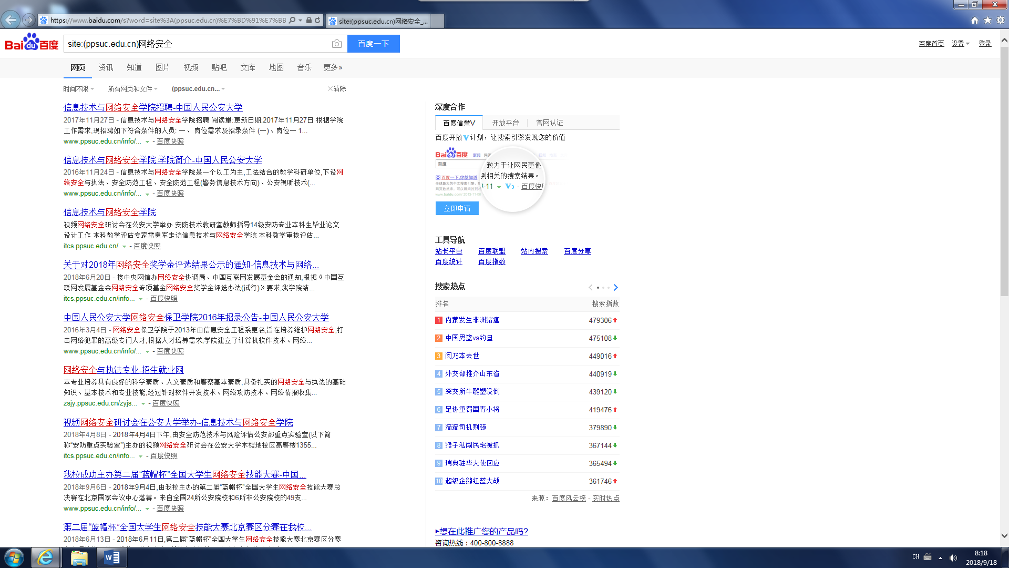Open the 百度风云榜 source link
1009x568 pixels.
pyautogui.click(x=569, y=498)
